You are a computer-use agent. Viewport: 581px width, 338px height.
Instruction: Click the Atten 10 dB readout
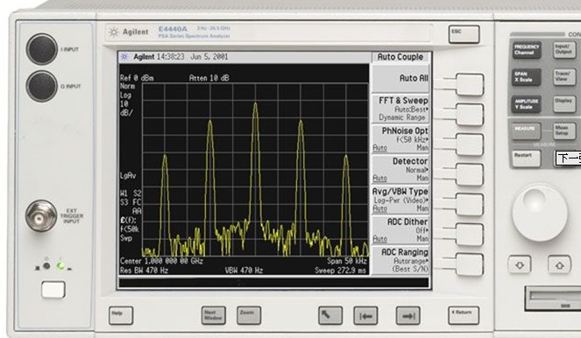tap(209, 78)
